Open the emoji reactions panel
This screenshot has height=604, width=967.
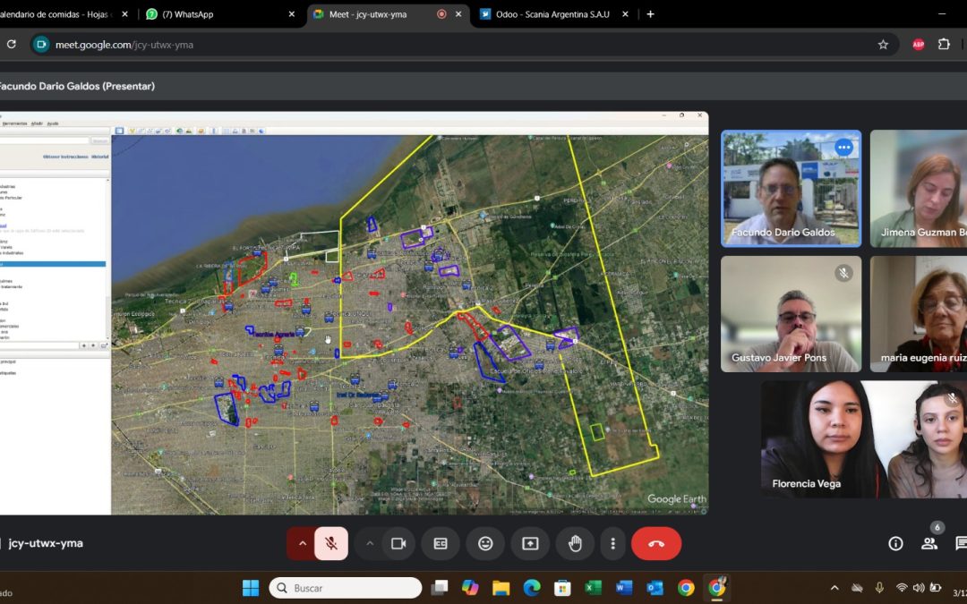point(485,544)
